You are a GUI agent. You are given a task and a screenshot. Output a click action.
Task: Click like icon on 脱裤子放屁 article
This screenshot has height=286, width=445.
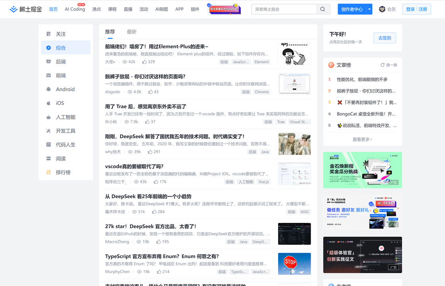(x=151, y=92)
